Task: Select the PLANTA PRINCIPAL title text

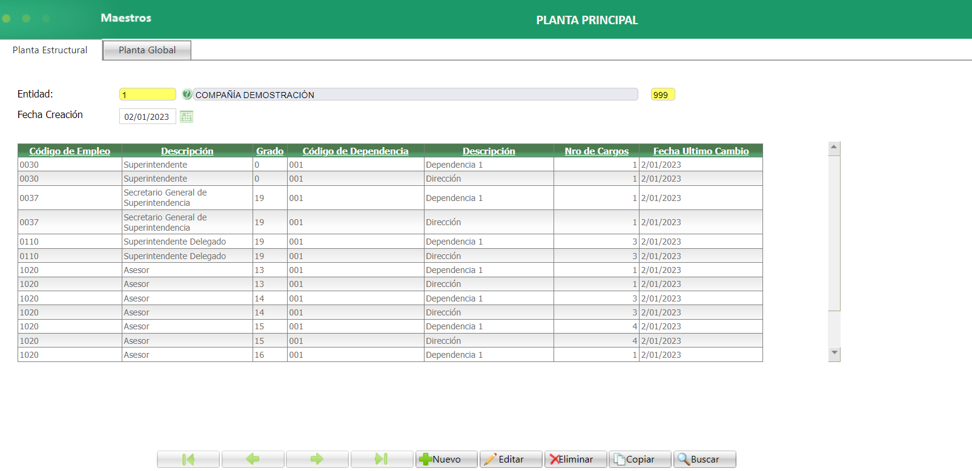Action: coord(587,20)
